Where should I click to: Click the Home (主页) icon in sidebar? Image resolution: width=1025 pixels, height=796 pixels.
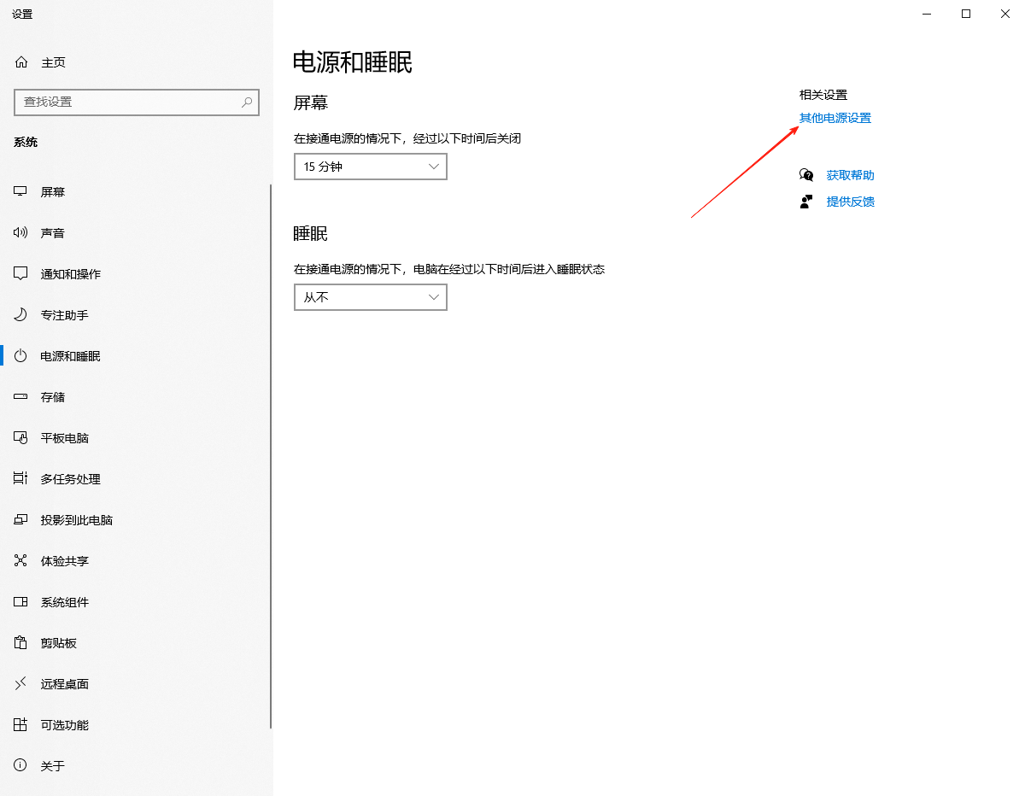tap(21, 62)
